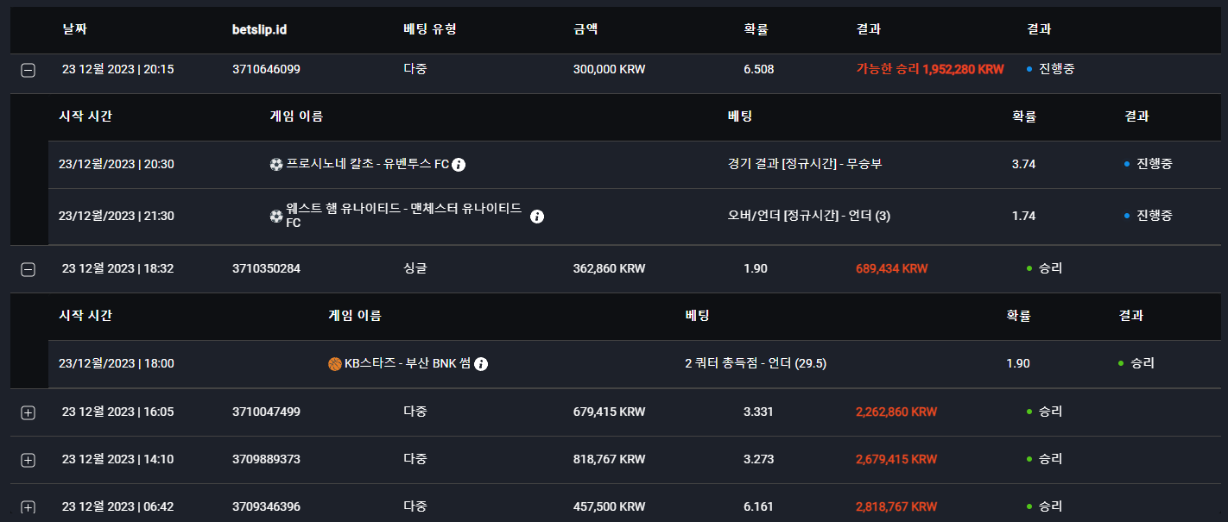This screenshot has width=1228, height=522.
Task: Click basketball icon beside KB스타즈
Action: tap(335, 364)
